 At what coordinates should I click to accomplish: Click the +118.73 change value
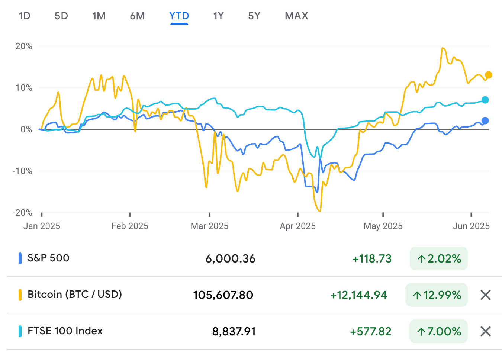click(x=372, y=259)
